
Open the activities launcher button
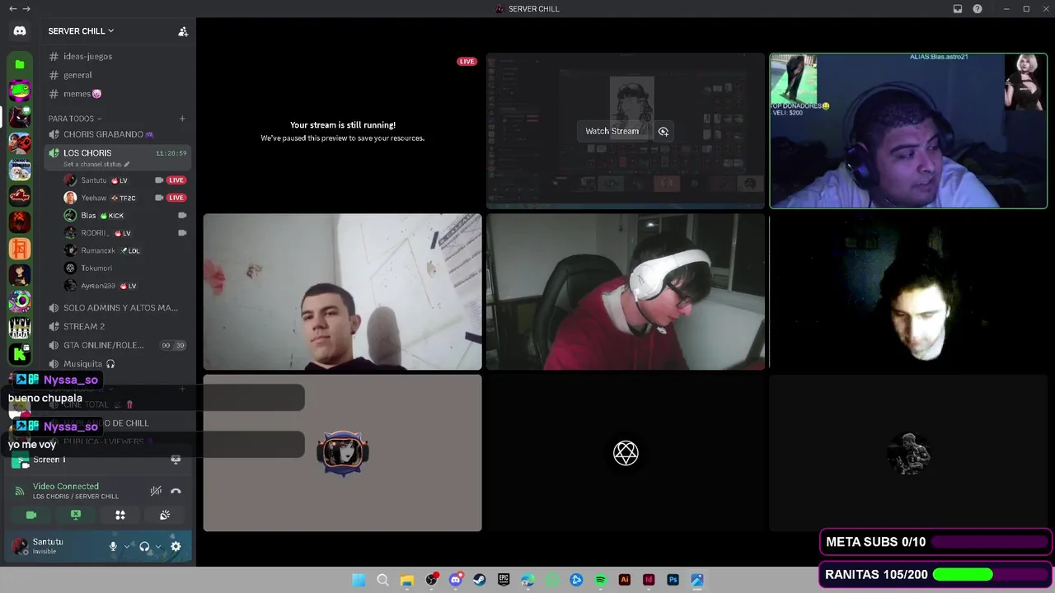pos(120,515)
